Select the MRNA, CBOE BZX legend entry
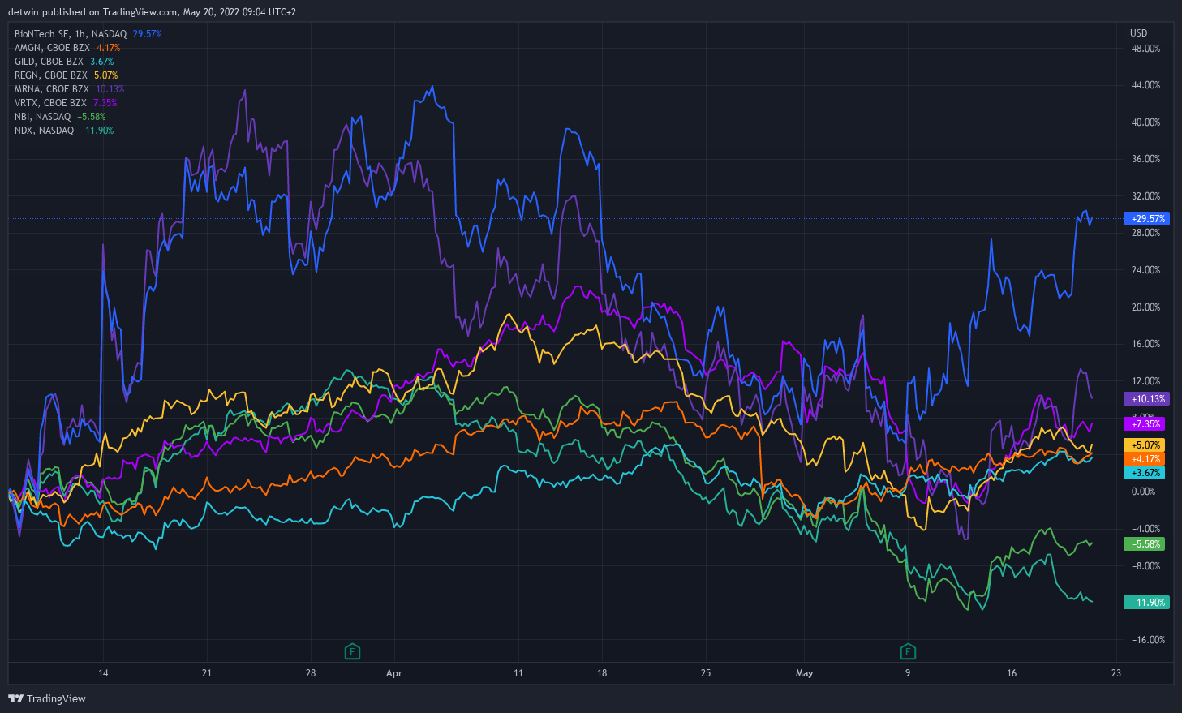 point(69,89)
